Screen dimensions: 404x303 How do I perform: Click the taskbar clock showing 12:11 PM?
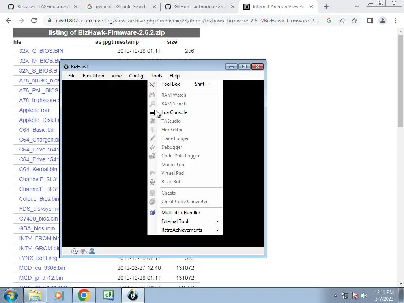click(x=384, y=296)
